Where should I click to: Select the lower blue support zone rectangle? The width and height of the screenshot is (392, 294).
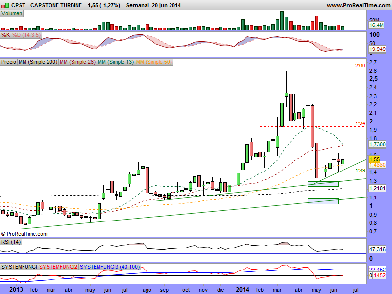pos(323,201)
